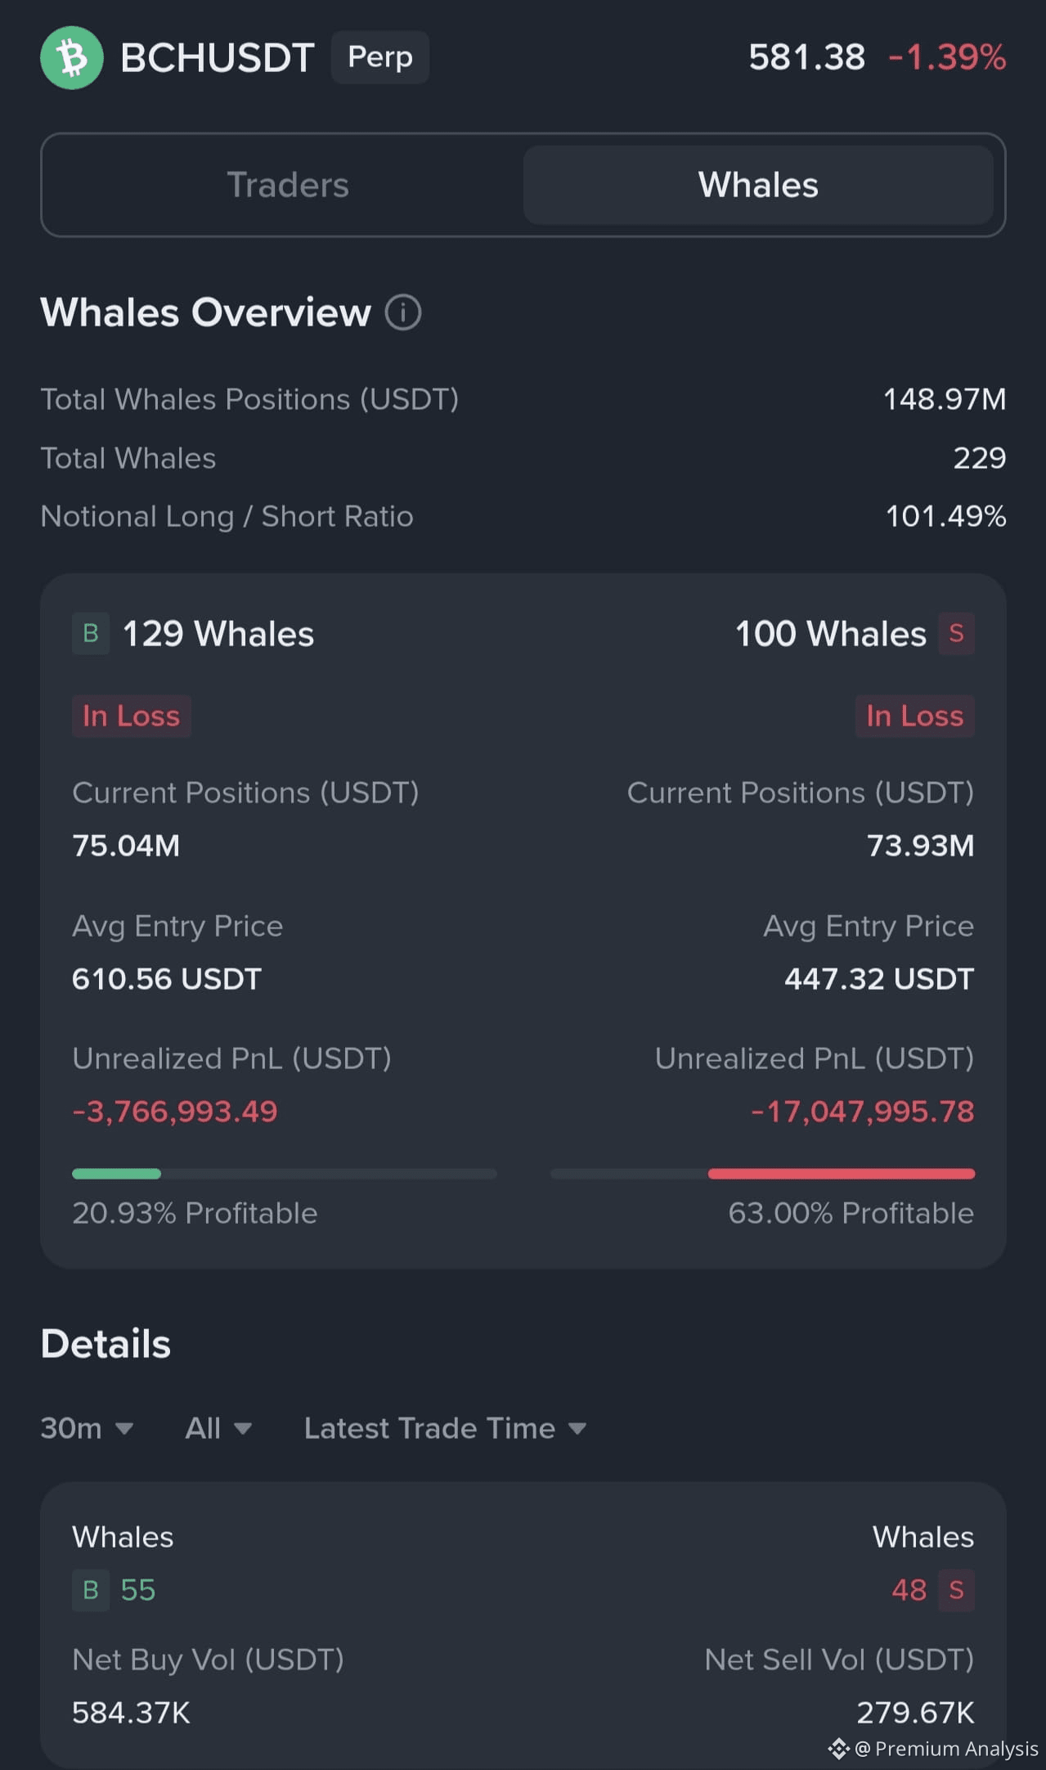Click the Perp contract label
This screenshot has height=1770, width=1046.
tap(380, 57)
